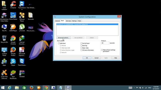Viewport: 161px width, 90px height.
Task: Select the Minimal radio button
Action: tap(61, 45)
